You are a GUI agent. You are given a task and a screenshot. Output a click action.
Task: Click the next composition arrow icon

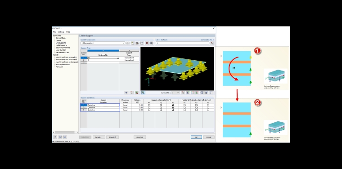tap(128, 43)
